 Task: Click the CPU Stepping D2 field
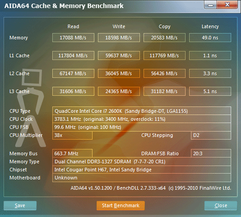(x=211, y=135)
